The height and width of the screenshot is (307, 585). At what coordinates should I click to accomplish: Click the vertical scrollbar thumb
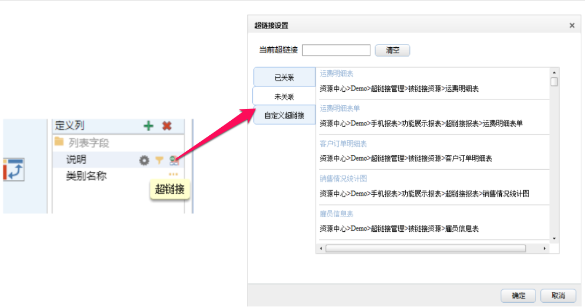554,82
